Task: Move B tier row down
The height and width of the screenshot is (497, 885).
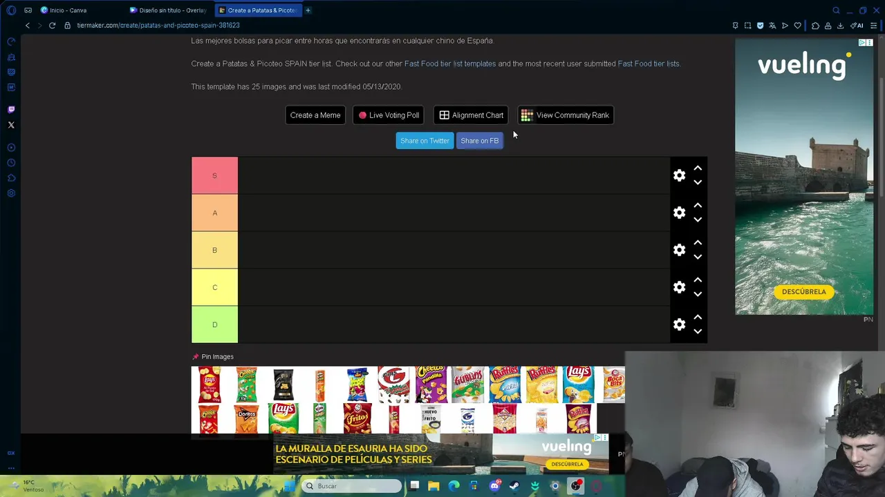Action: pos(698,257)
